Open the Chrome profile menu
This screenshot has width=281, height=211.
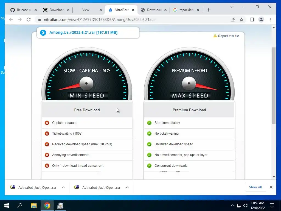261,20
